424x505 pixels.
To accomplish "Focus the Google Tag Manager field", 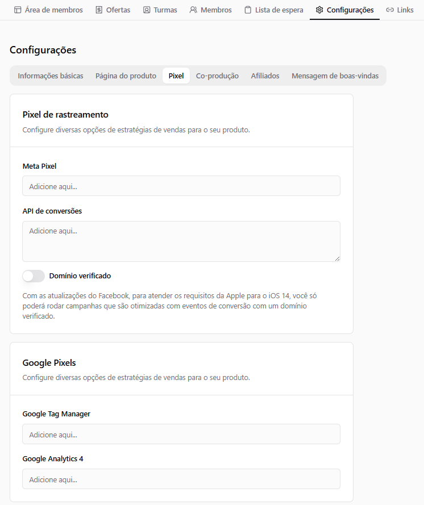I will click(181, 434).
